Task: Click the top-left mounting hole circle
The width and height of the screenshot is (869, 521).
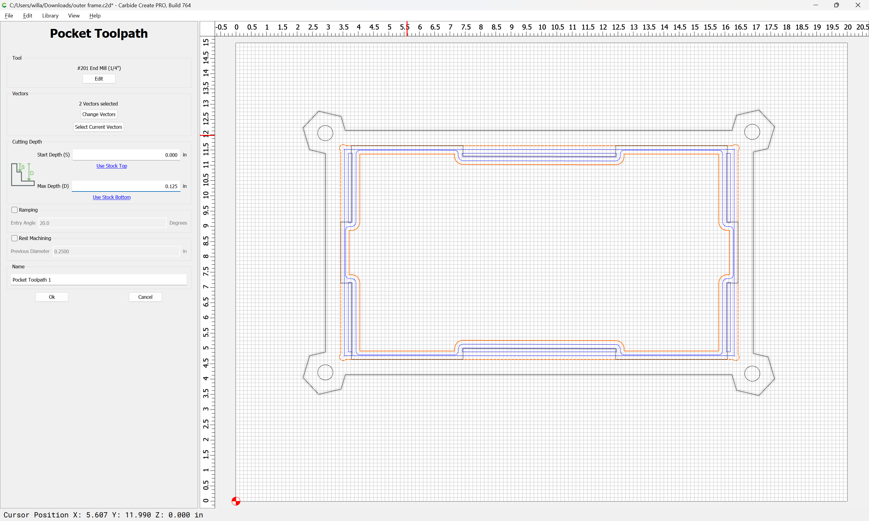Action: coord(325,133)
